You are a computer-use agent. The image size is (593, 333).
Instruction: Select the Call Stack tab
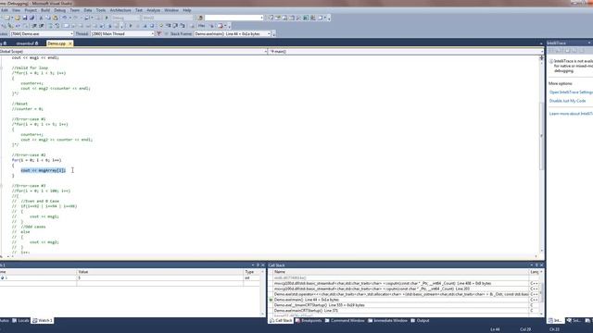[x=281, y=321]
